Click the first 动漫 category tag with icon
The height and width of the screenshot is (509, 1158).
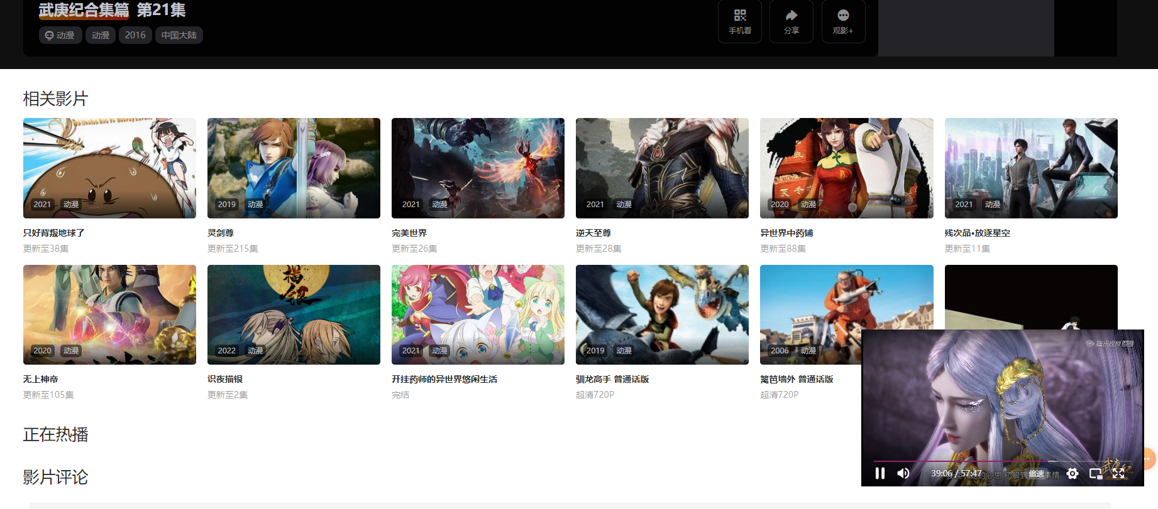(60, 35)
